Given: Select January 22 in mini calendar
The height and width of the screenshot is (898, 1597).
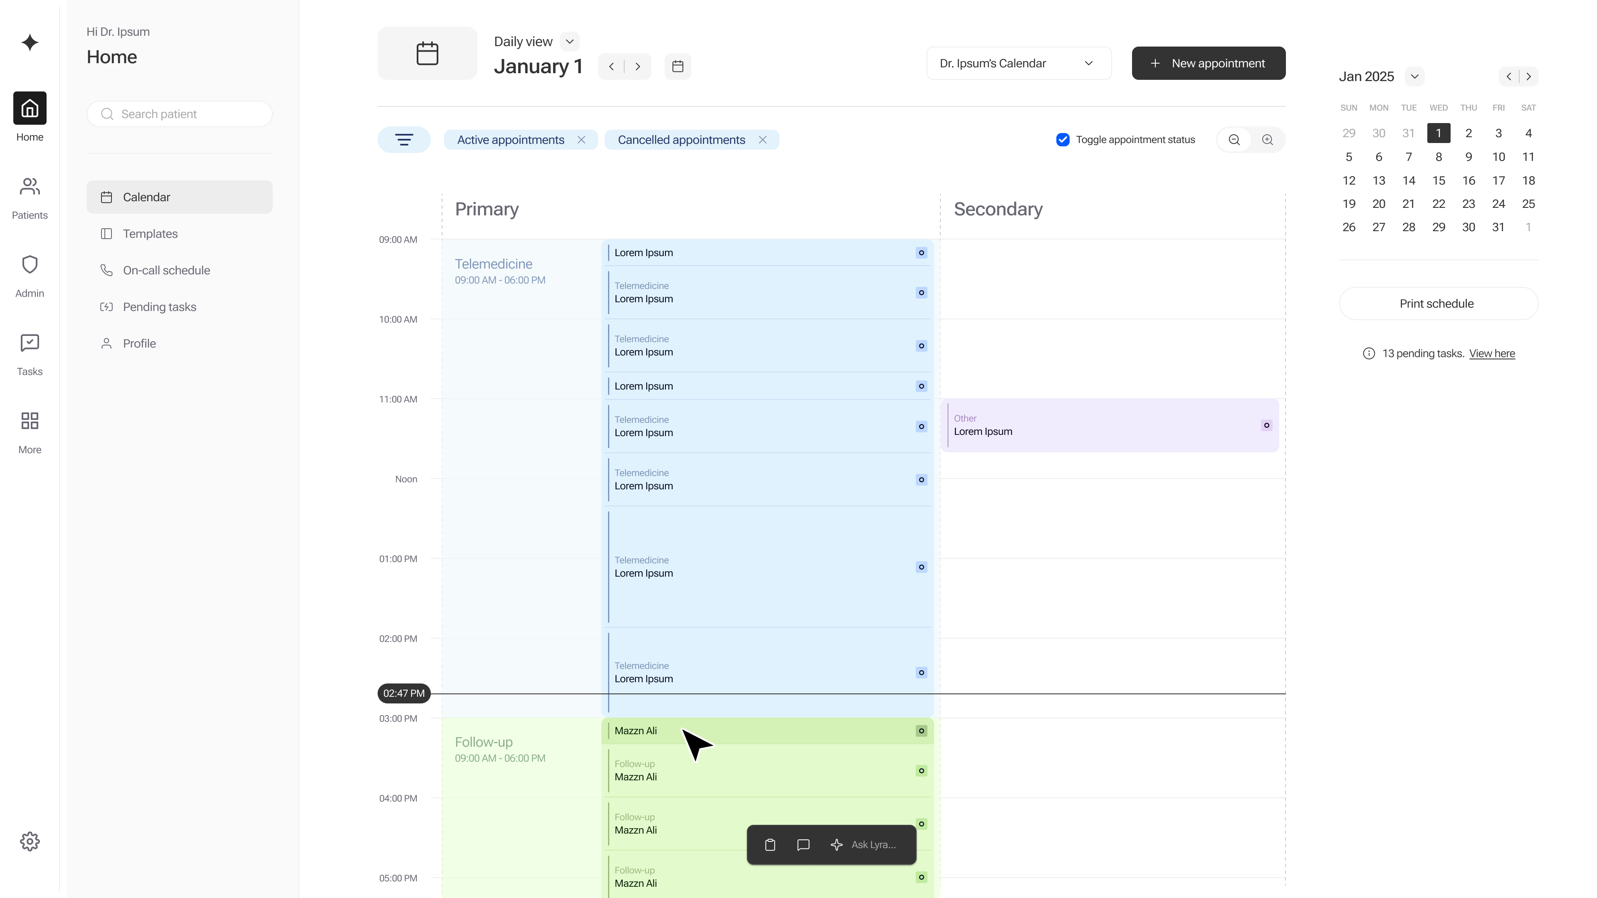Looking at the screenshot, I should point(1438,204).
